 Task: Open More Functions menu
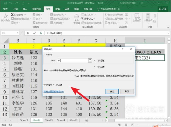tap(57, 23)
